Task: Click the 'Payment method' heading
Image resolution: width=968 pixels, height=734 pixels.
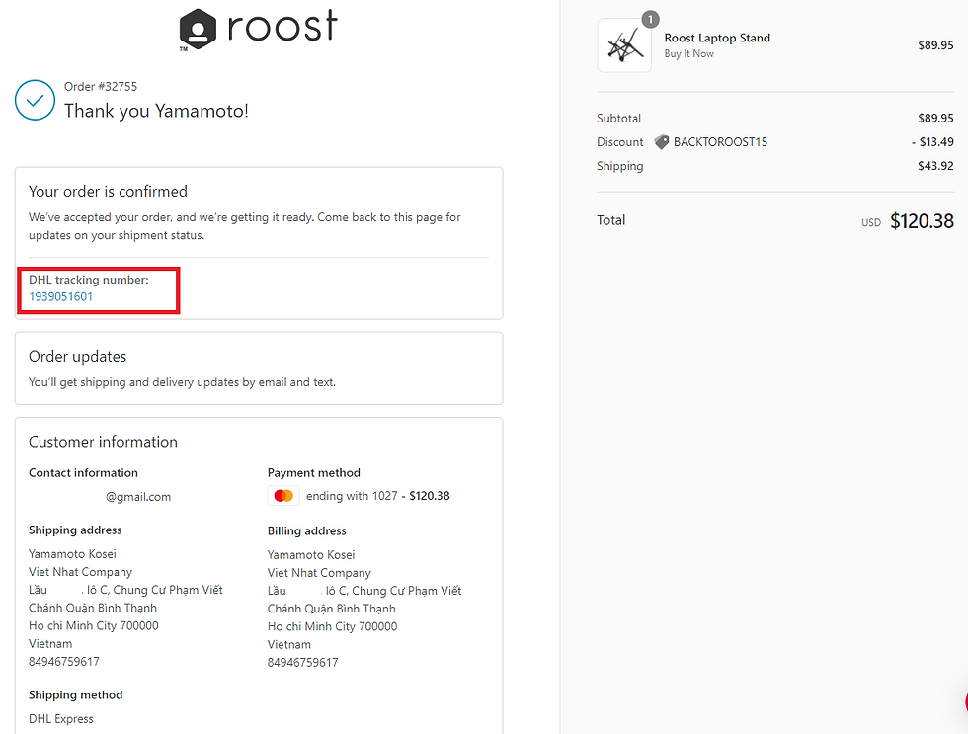Action: [314, 473]
